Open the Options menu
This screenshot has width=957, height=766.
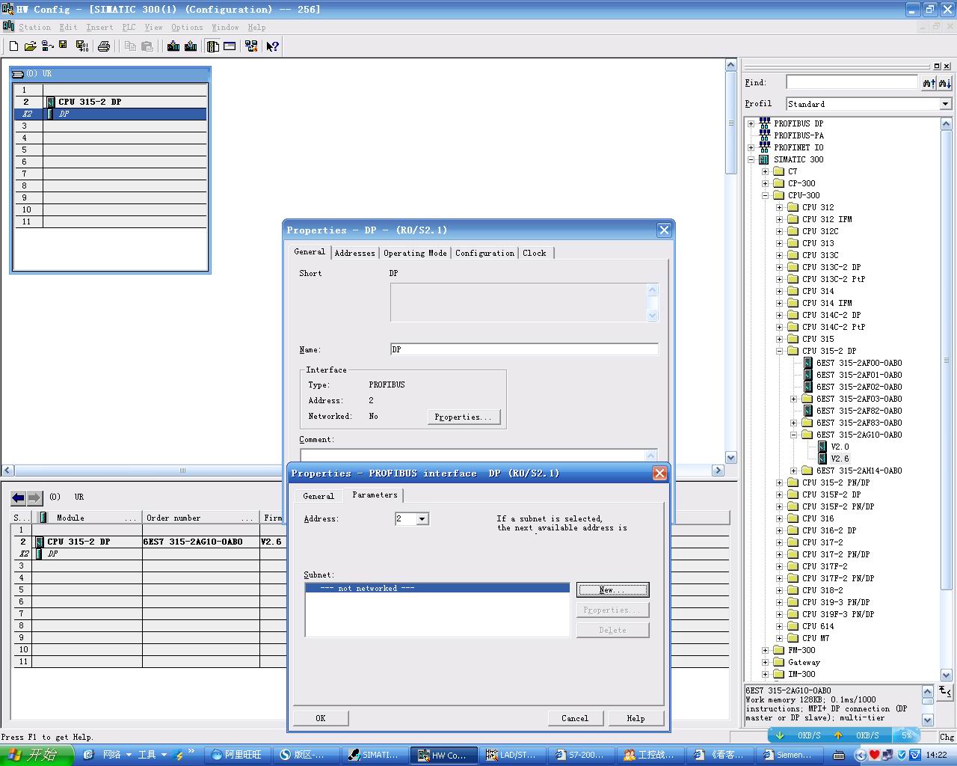187,27
